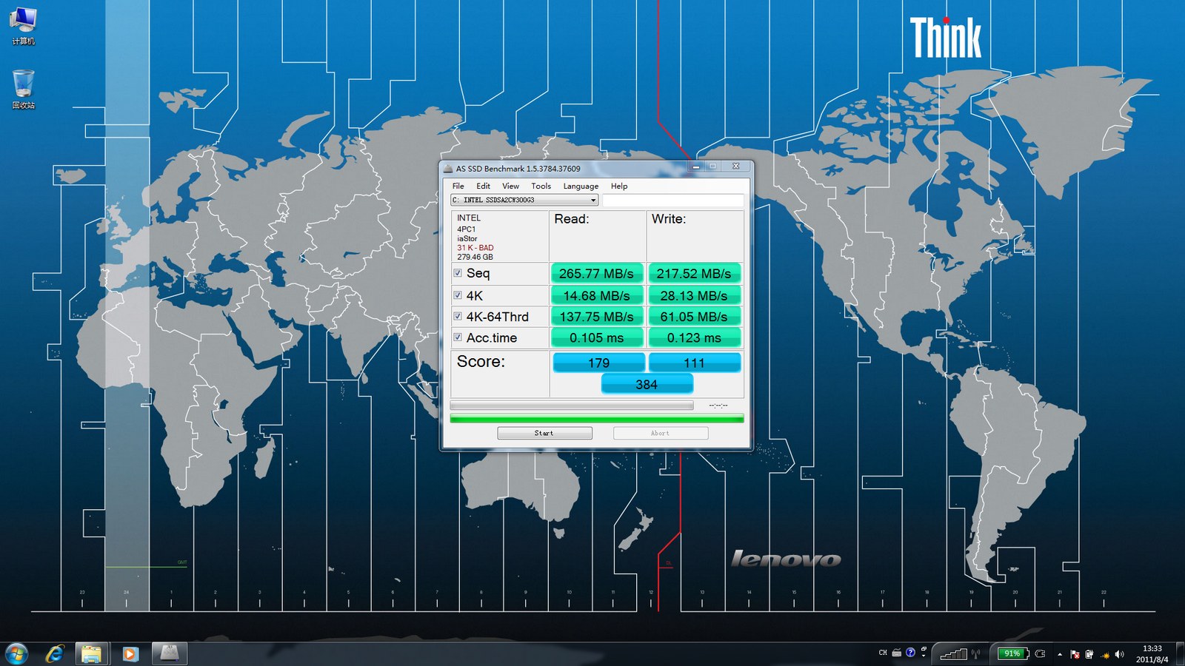1185x666 pixels.
Task: Click the CH input language indicator
Action: (883, 653)
